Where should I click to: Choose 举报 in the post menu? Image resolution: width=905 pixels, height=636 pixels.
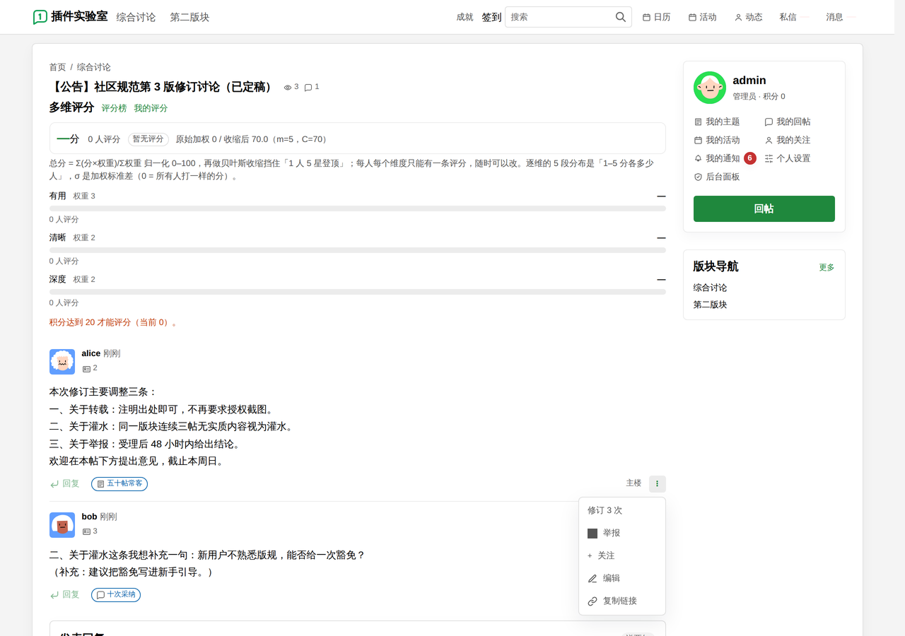pyautogui.click(x=622, y=533)
